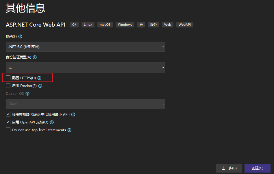
Task: Click the 云 tag
Action: coord(141,25)
